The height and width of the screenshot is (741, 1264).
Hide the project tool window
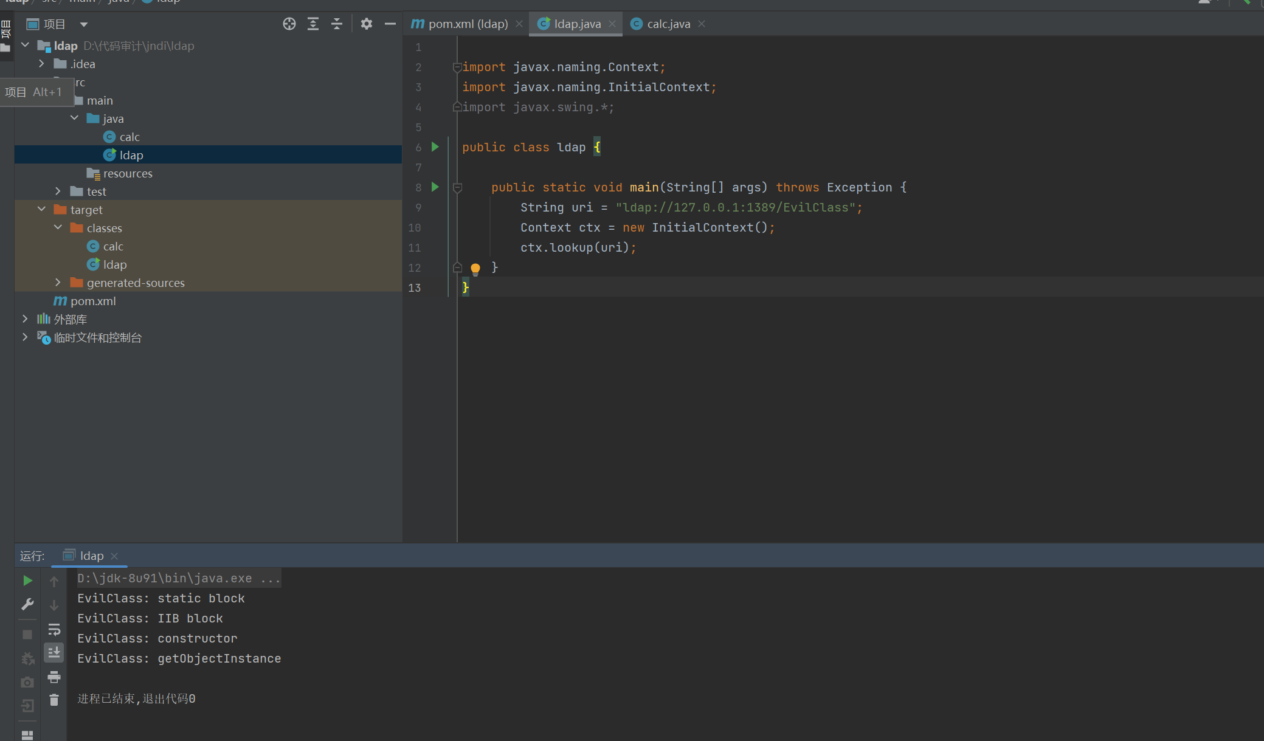point(390,24)
